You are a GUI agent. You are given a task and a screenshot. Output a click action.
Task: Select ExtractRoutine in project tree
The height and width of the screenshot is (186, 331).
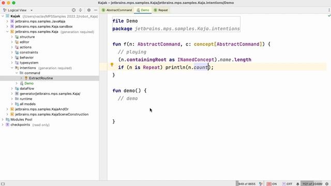tap(41, 78)
